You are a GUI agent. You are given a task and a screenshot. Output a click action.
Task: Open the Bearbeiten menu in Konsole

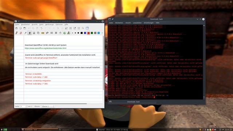[x=119, y=23]
